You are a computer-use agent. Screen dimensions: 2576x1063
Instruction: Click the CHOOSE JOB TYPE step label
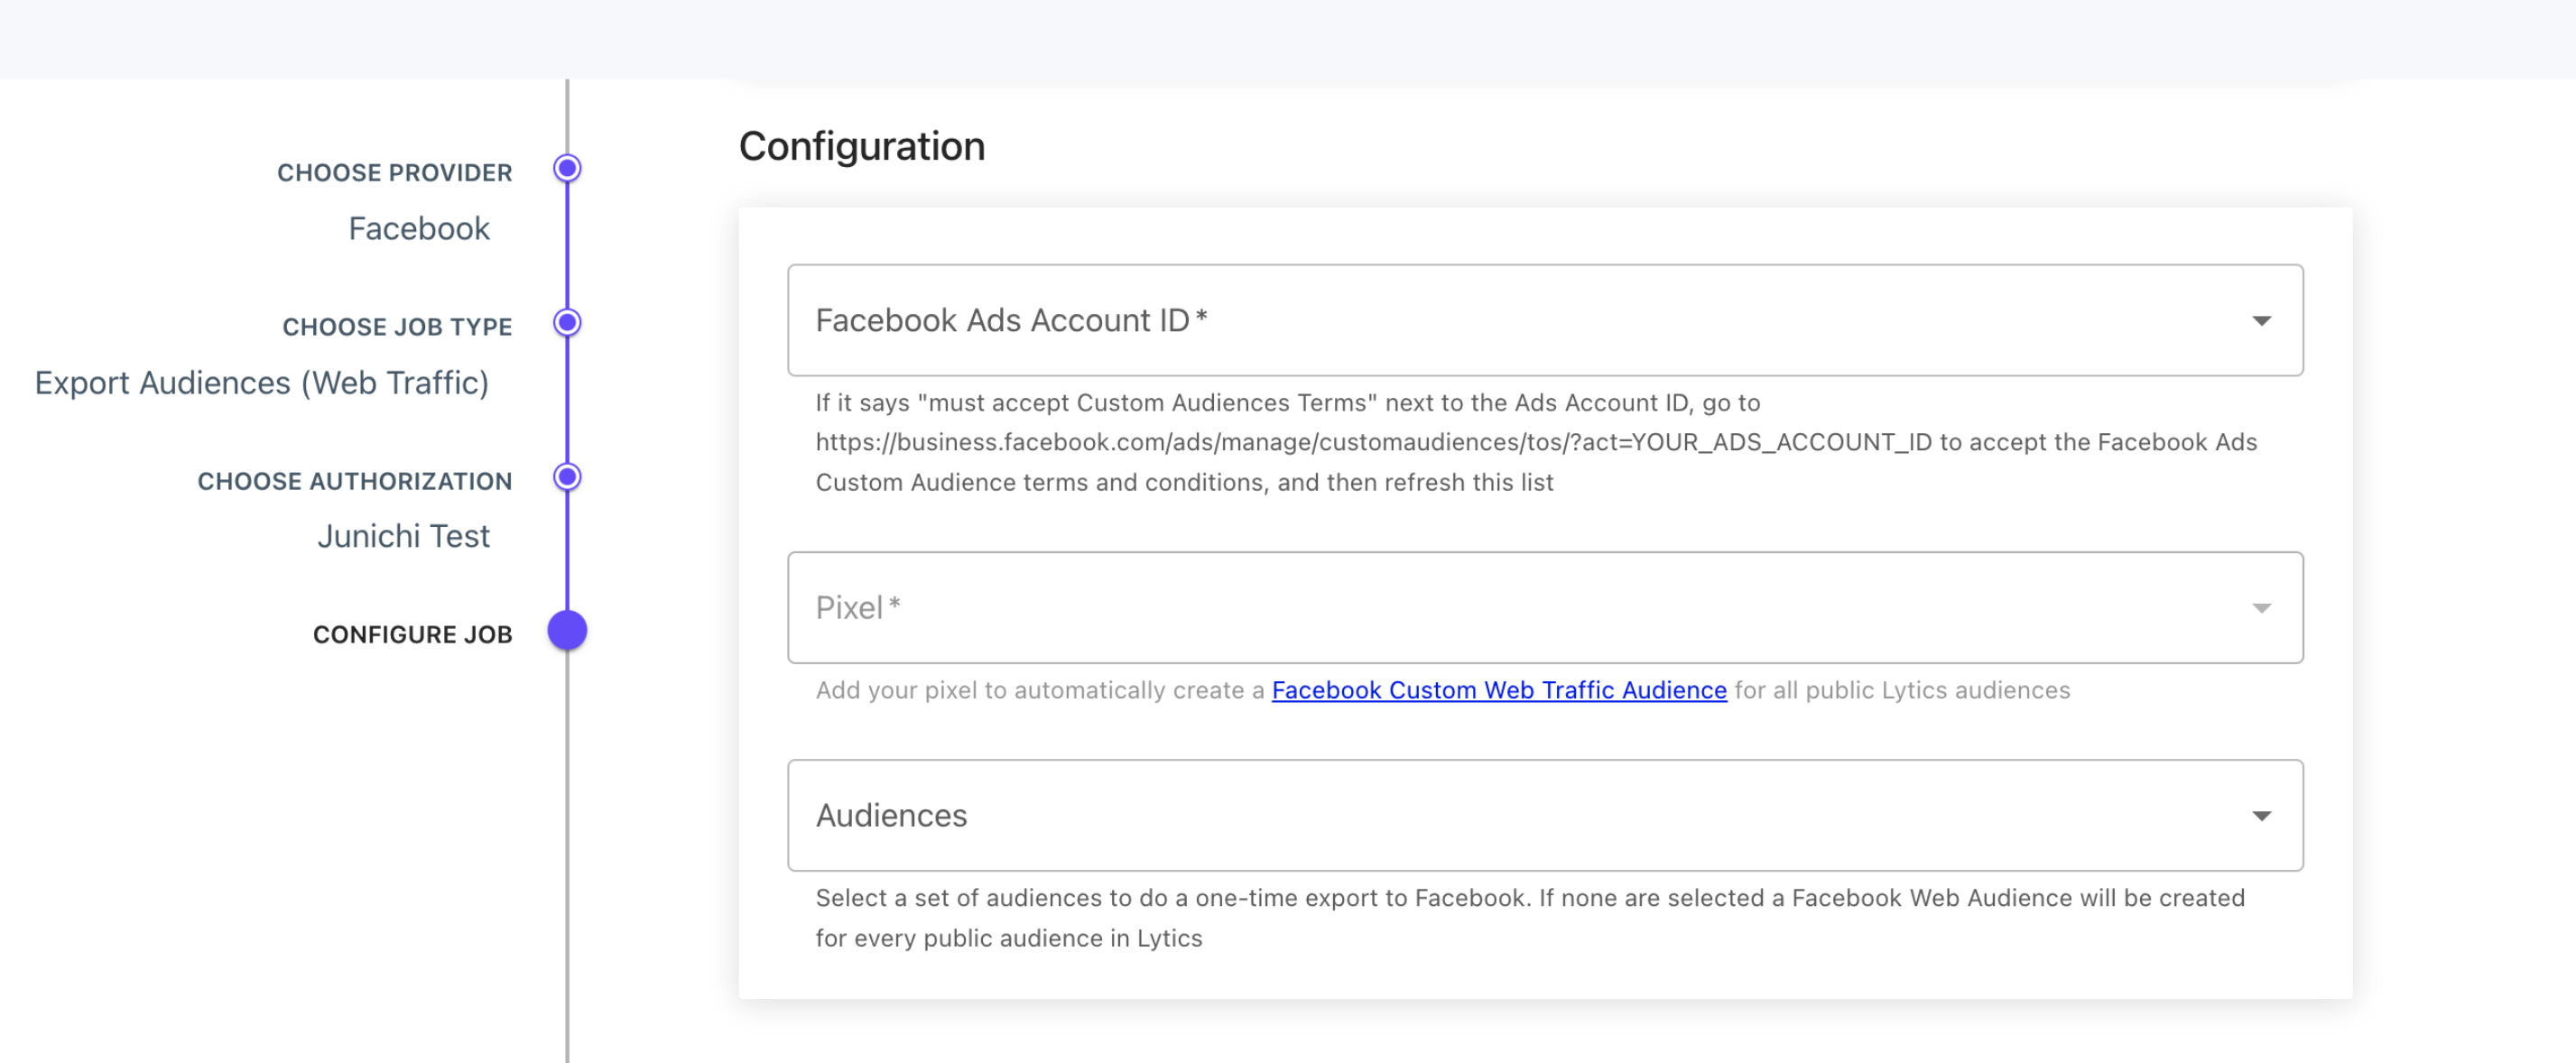pos(397,327)
